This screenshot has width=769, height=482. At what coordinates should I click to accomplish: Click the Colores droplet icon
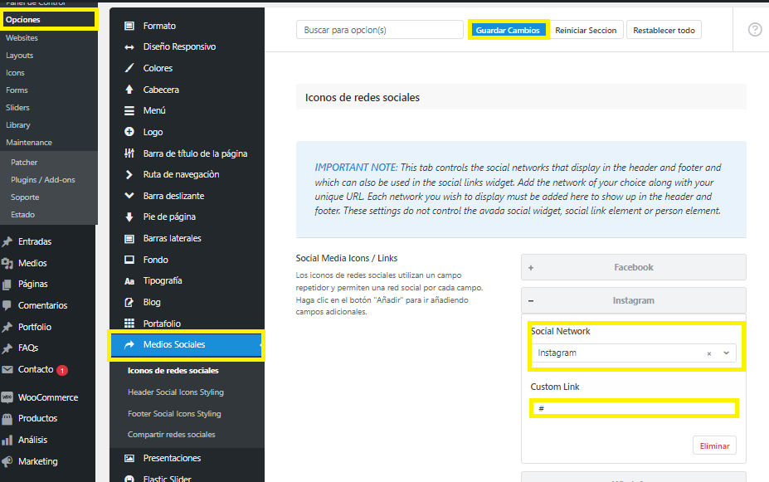(129, 68)
